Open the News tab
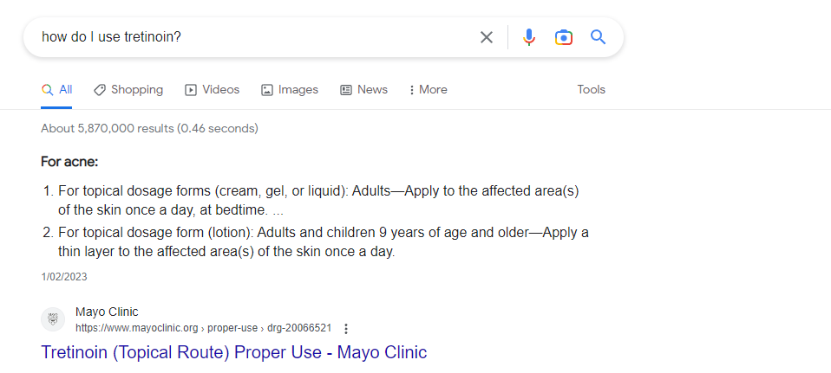Viewport: 831px width, 373px height. (363, 90)
